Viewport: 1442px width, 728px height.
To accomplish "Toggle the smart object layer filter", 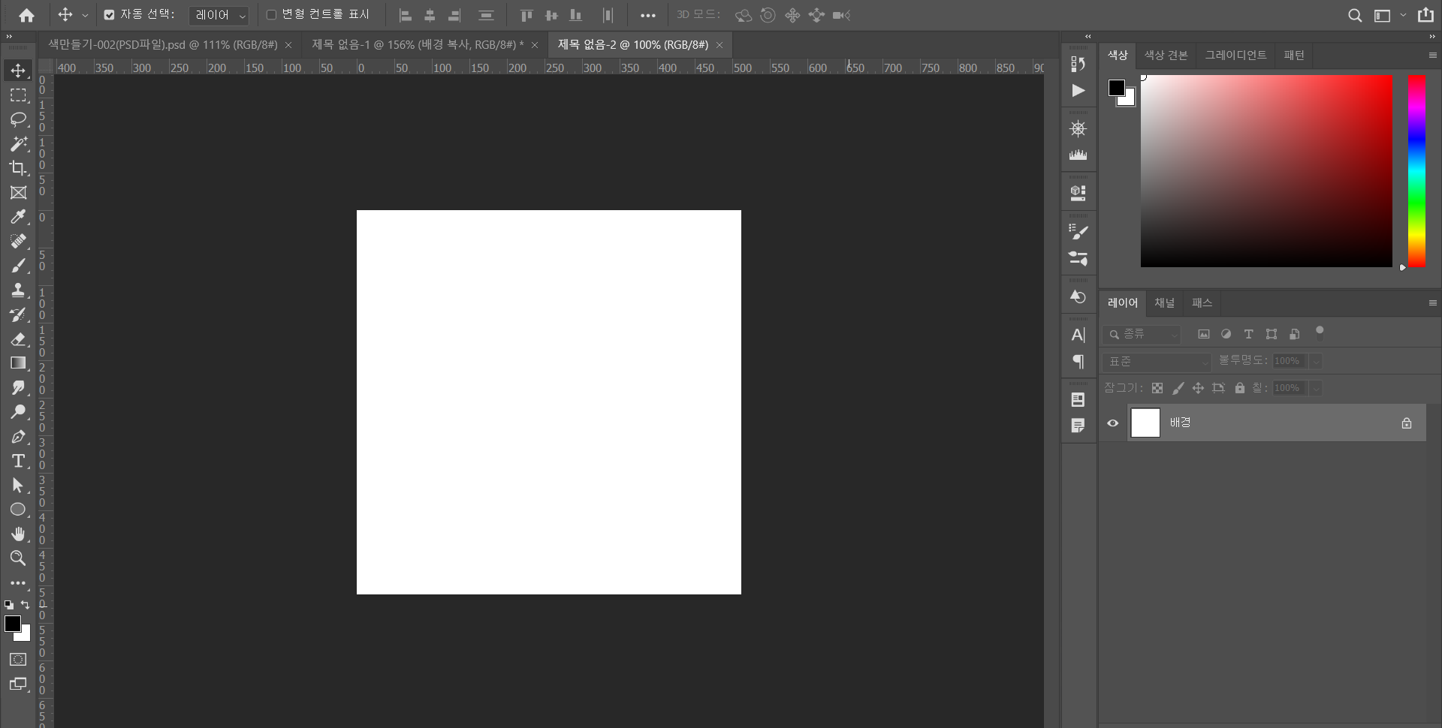I will point(1294,335).
